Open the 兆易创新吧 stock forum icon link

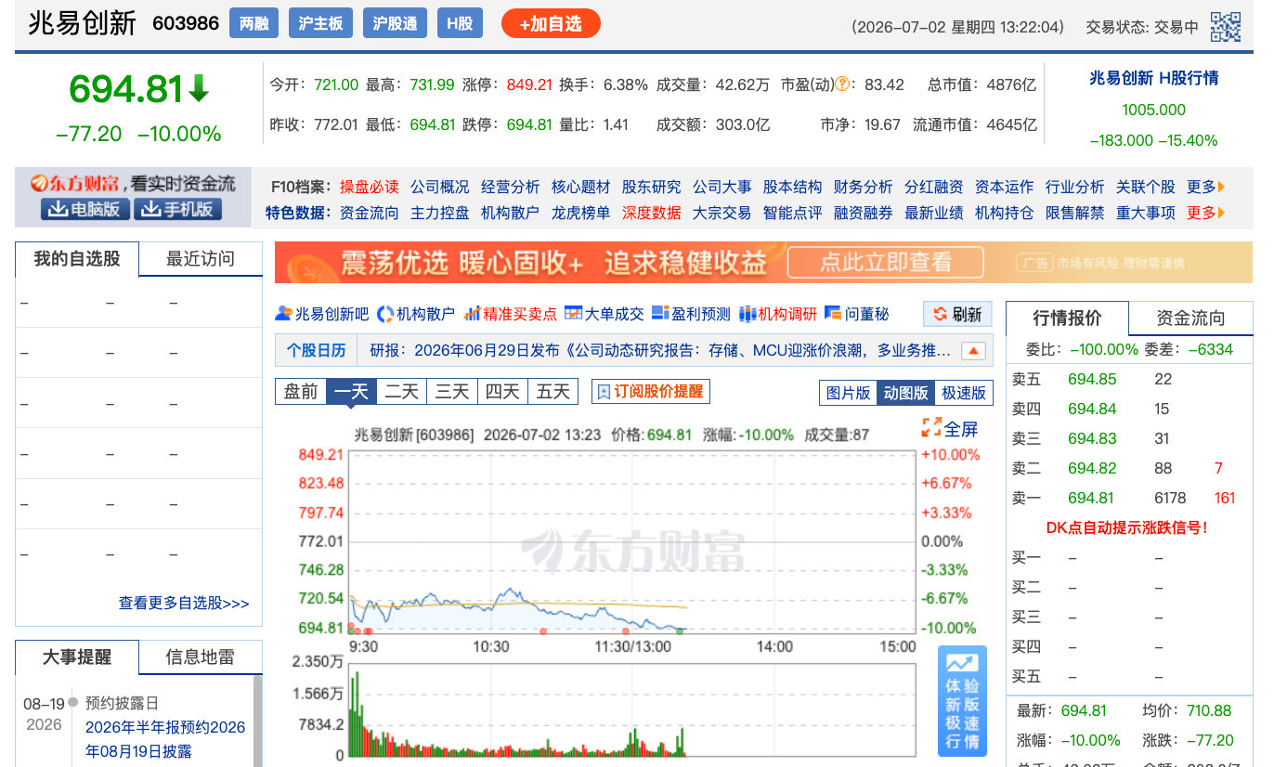(x=322, y=314)
